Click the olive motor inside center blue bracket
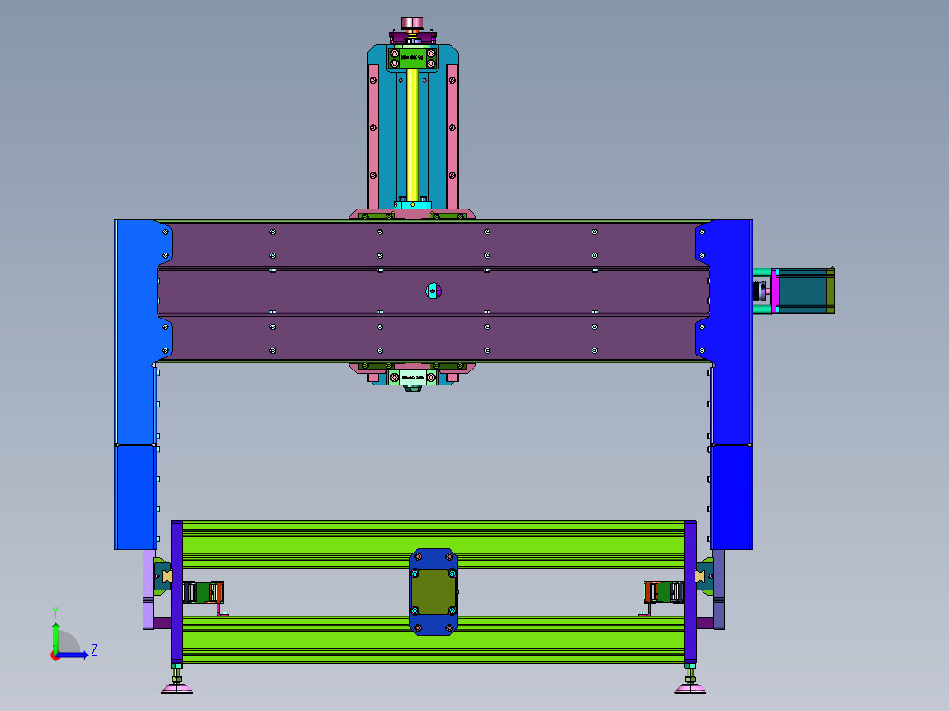The width and height of the screenshot is (949, 711). [433, 592]
